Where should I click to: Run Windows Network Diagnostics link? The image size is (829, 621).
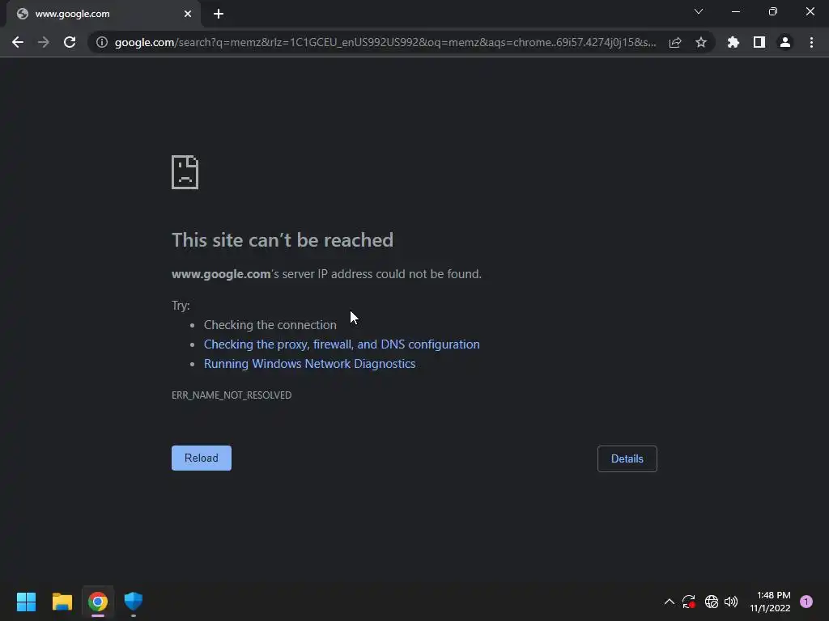point(310,364)
